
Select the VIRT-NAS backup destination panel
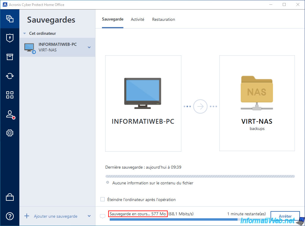[x=257, y=103]
